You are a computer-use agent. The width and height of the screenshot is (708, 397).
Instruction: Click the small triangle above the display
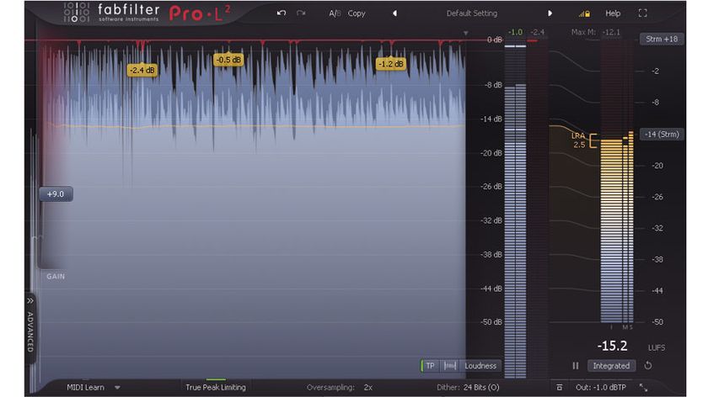coord(465,33)
